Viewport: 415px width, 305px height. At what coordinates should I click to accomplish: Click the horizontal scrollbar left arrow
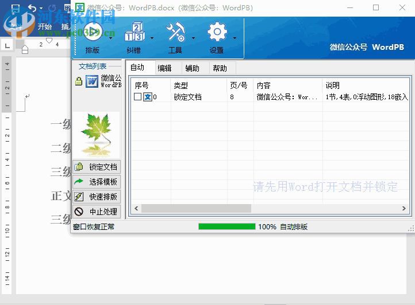coord(136,208)
